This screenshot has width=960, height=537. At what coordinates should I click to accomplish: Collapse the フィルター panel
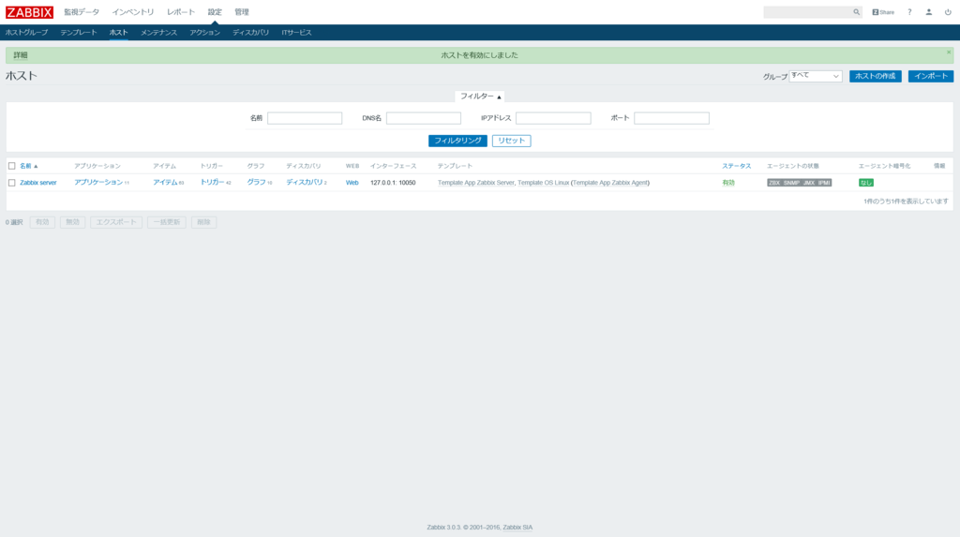pyautogui.click(x=480, y=97)
